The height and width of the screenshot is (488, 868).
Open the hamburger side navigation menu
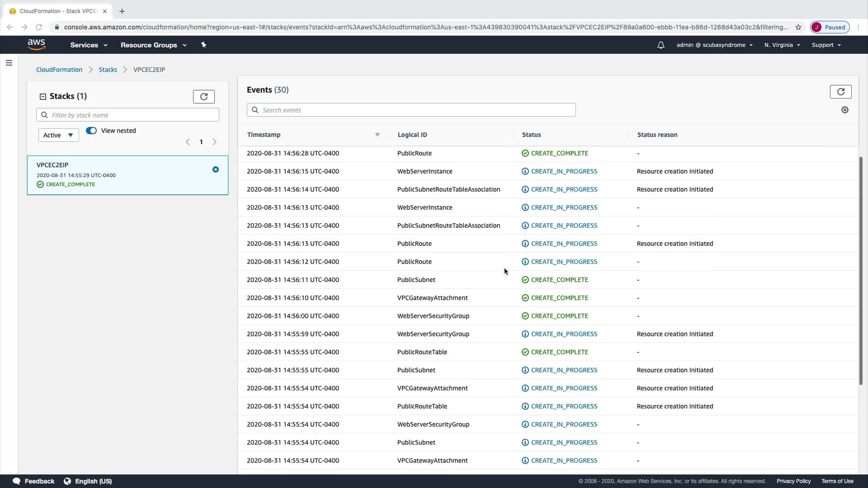pyautogui.click(x=9, y=63)
